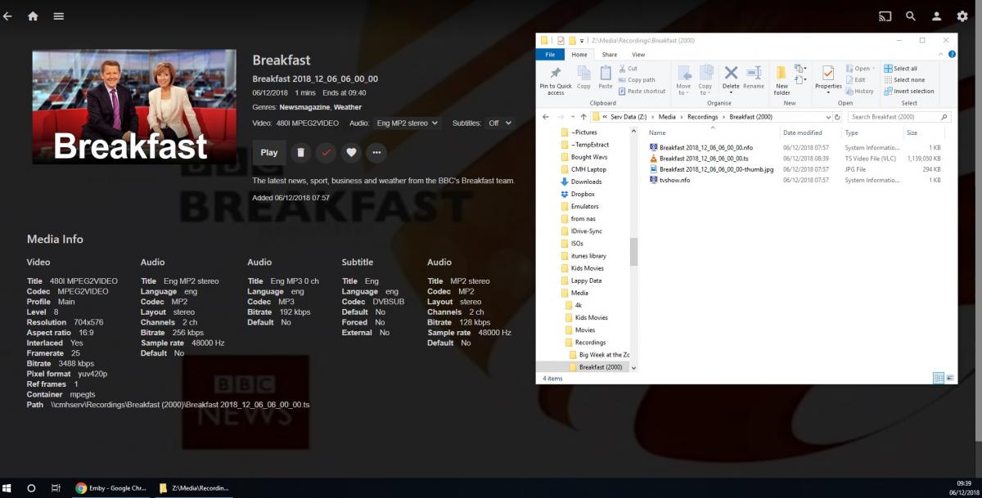
Task: Select the Breakfast thumb.jpg file
Action: point(711,169)
